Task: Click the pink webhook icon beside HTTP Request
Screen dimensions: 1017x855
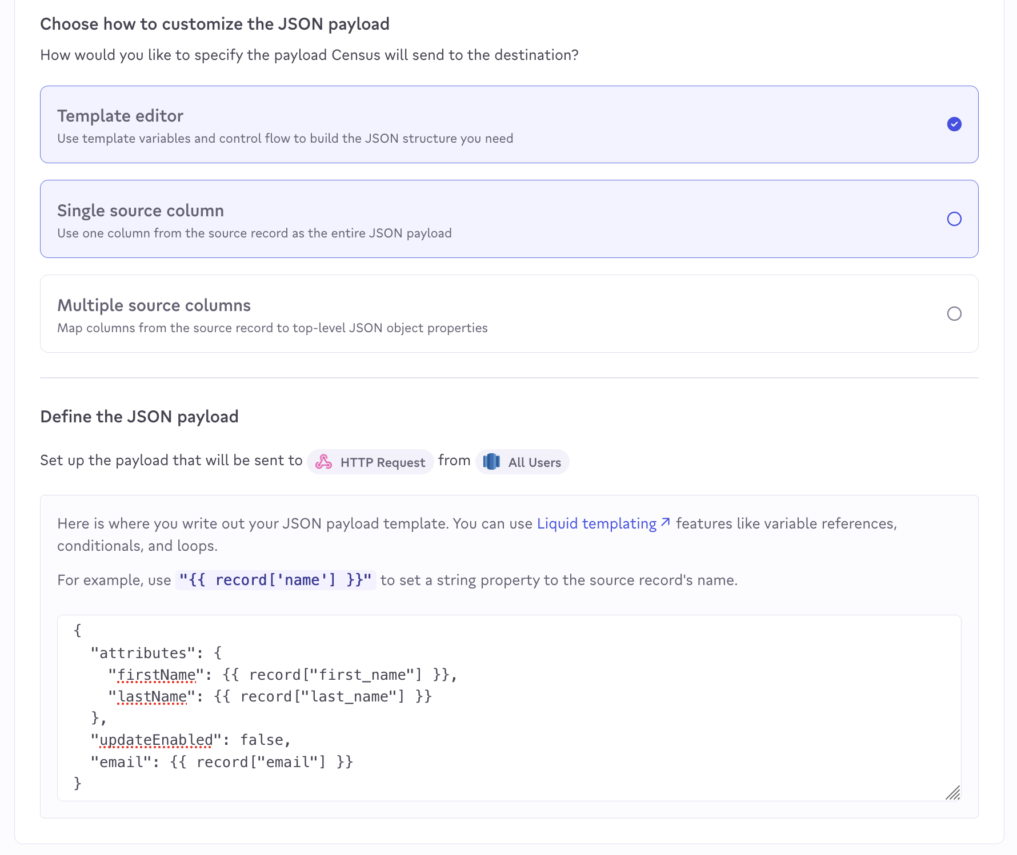Action: [323, 462]
